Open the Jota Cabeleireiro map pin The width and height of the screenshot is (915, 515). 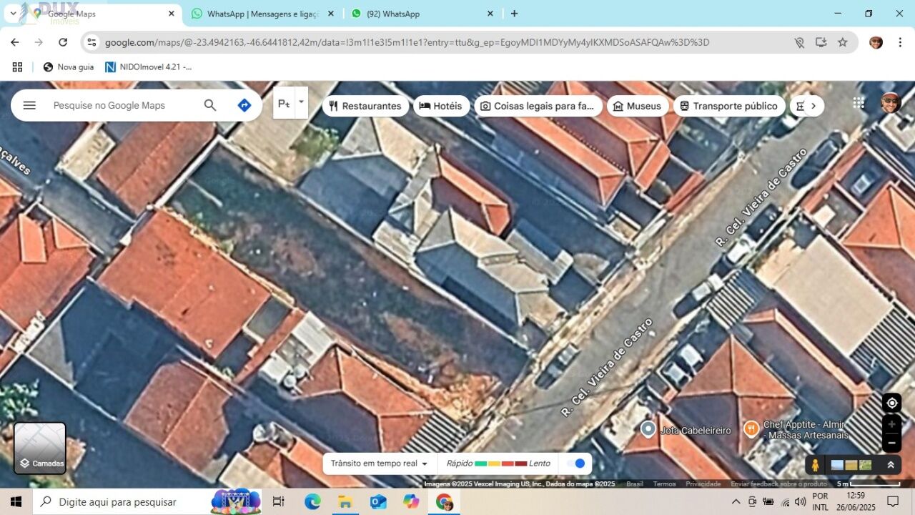(648, 429)
